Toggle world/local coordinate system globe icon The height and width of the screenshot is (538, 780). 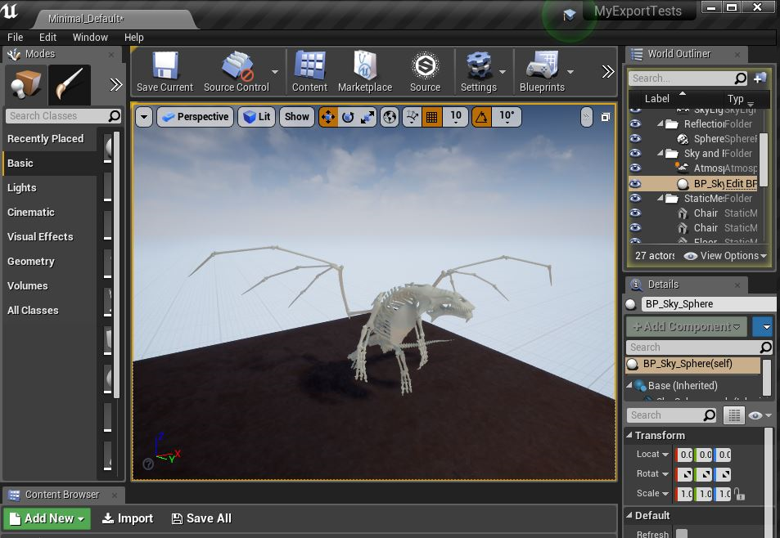(x=390, y=117)
